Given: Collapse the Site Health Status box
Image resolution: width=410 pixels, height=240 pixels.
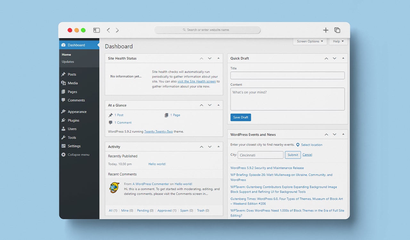Looking at the screenshot, I should [x=218, y=58].
